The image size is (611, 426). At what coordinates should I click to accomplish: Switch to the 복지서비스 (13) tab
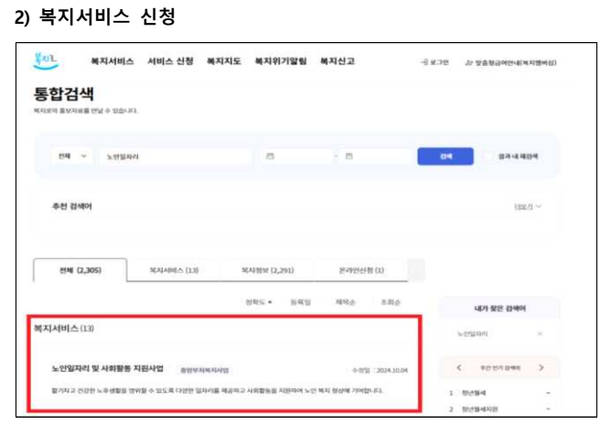coord(174,271)
